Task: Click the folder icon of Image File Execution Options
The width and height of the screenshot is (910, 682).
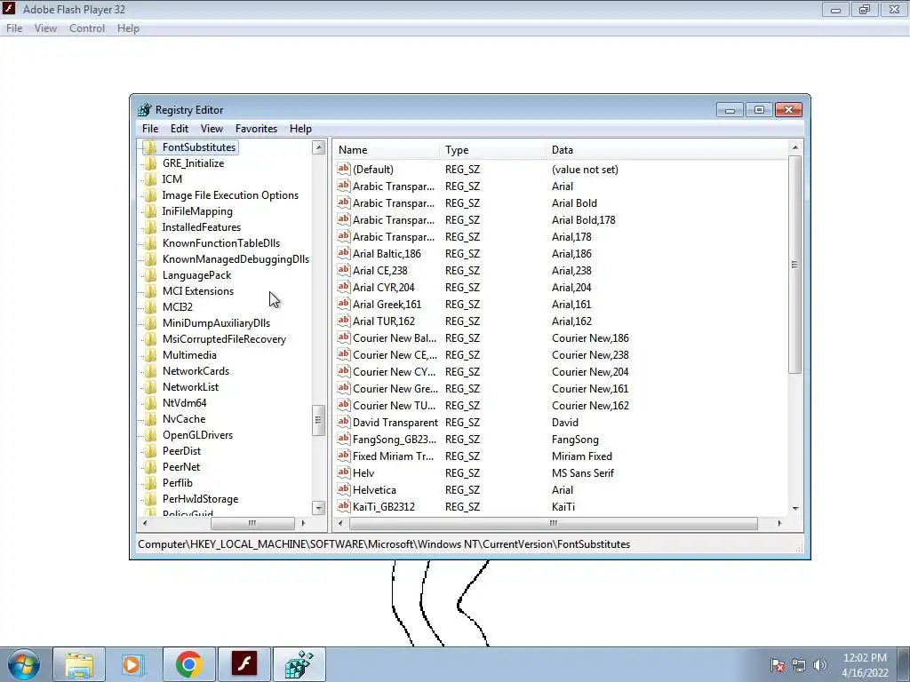Action: (x=150, y=194)
